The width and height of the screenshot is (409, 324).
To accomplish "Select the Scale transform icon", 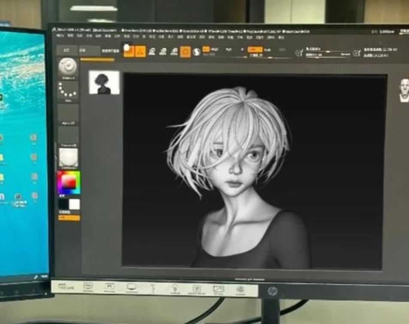I will [163, 51].
